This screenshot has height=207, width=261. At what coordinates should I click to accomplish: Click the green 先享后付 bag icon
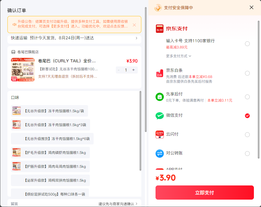pos(159,97)
